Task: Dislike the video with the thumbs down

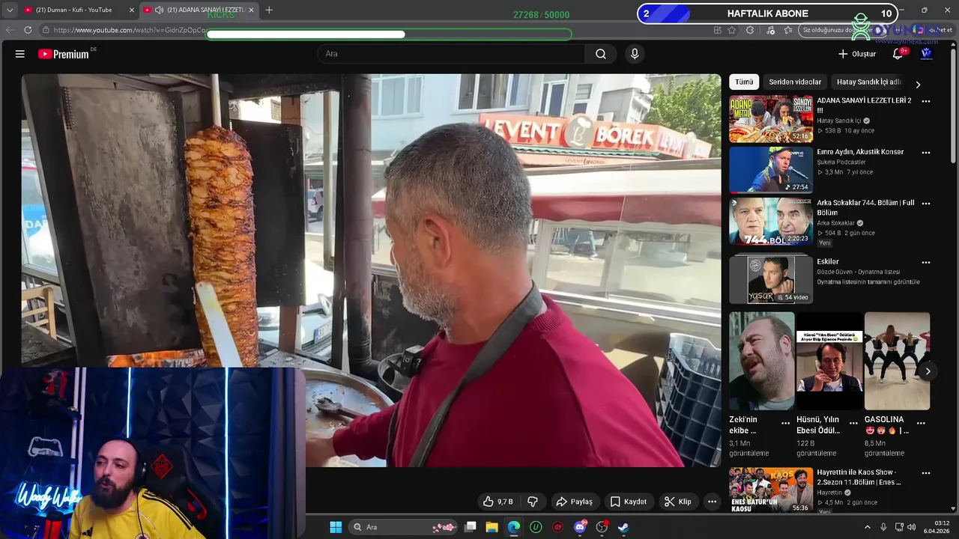Action: [x=533, y=502]
